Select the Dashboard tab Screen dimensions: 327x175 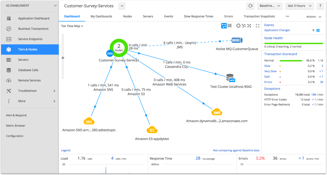point(72,16)
